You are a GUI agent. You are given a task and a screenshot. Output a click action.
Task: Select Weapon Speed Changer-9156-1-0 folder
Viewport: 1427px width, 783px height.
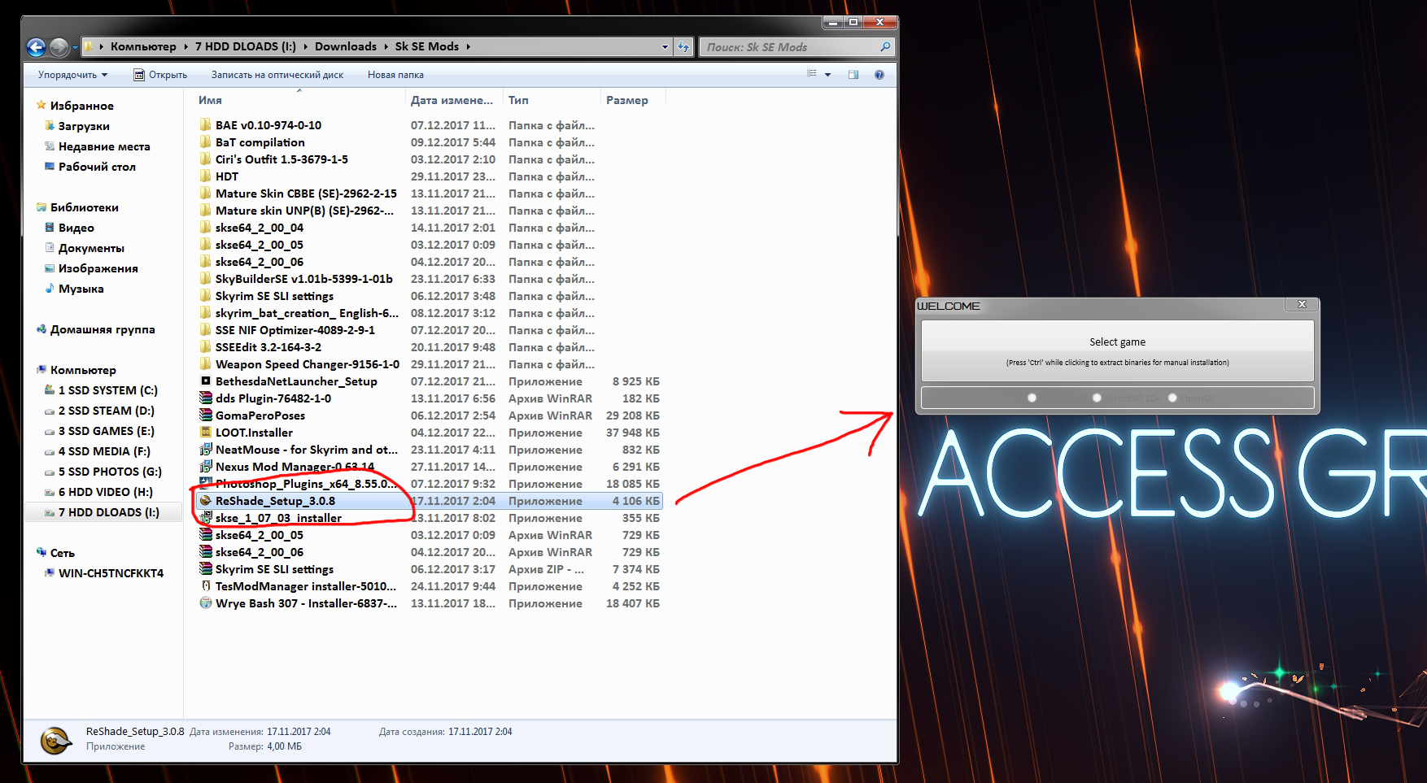tap(308, 364)
